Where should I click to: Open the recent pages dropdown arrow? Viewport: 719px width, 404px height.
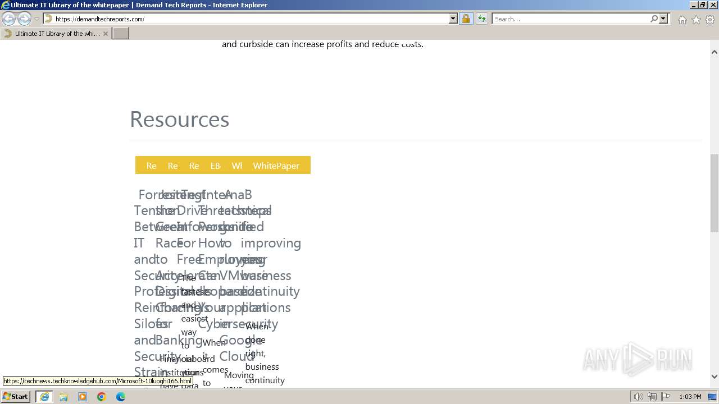tap(37, 19)
